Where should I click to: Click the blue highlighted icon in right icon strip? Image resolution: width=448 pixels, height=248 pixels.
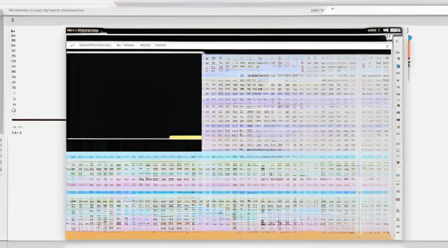(398, 65)
